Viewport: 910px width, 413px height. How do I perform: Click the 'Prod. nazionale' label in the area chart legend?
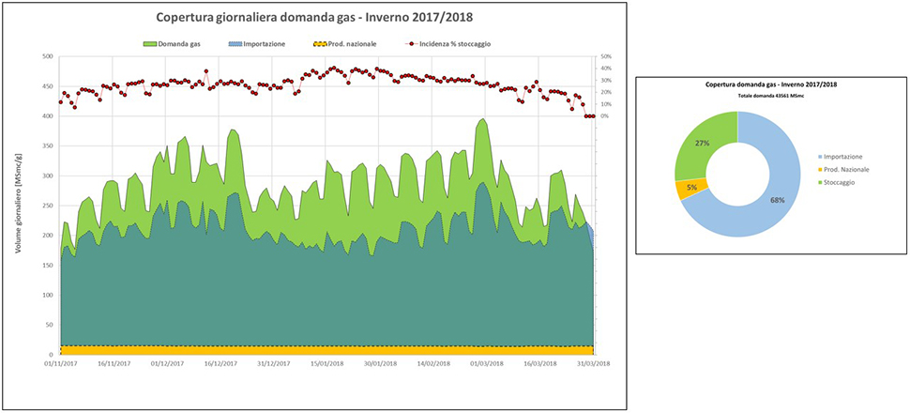click(353, 43)
